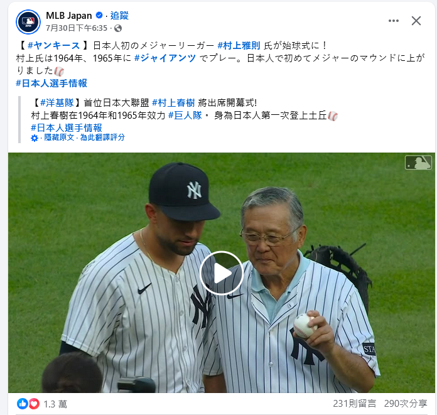
Task: Open the translated #洋基隊 hashtag
Action: 57,103
